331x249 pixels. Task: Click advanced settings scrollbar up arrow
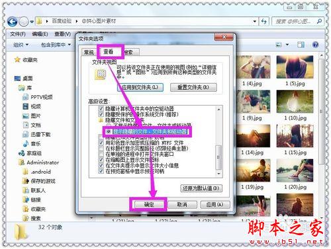218,109
